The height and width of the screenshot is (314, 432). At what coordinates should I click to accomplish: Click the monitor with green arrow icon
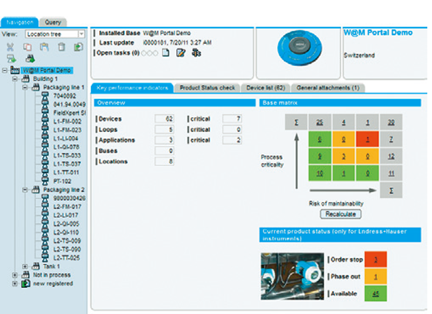point(11,58)
